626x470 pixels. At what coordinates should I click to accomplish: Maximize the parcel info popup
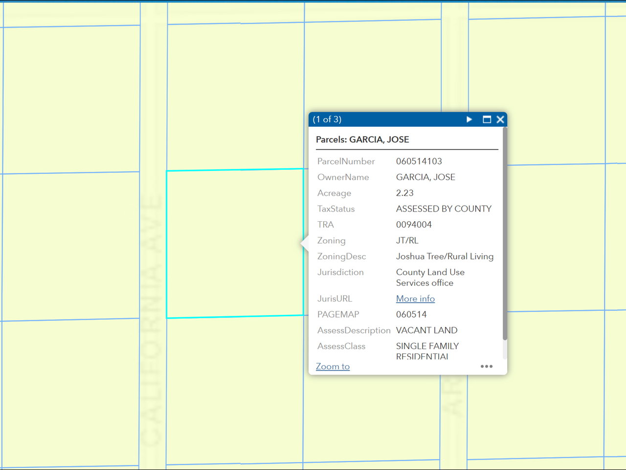[487, 119]
